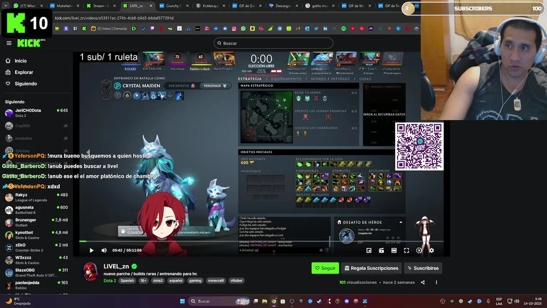This screenshot has height=308, width=547.
Task: Click the microphone tray icon
Action: [488, 301]
